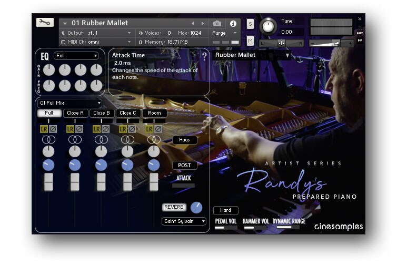
Task: Open the Rubber Mallet articulation dropdown
Action: [x=252, y=55]
